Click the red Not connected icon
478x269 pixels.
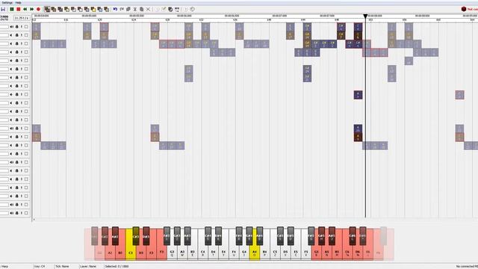(464, 9)
